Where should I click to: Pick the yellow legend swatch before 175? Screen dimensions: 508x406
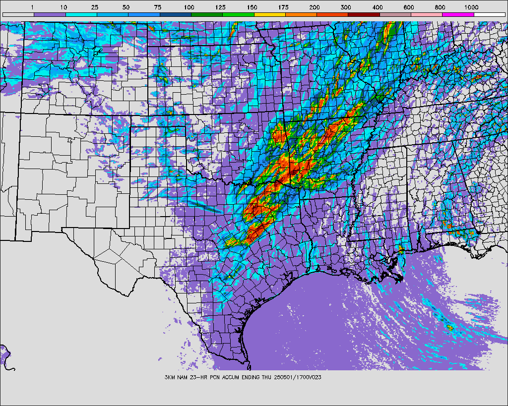269,14
